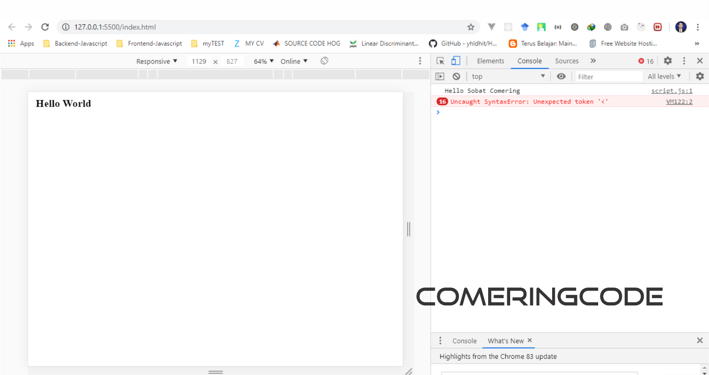Click the site information icon in address bar
Viewport: 709px width, 375px height.
66,27
